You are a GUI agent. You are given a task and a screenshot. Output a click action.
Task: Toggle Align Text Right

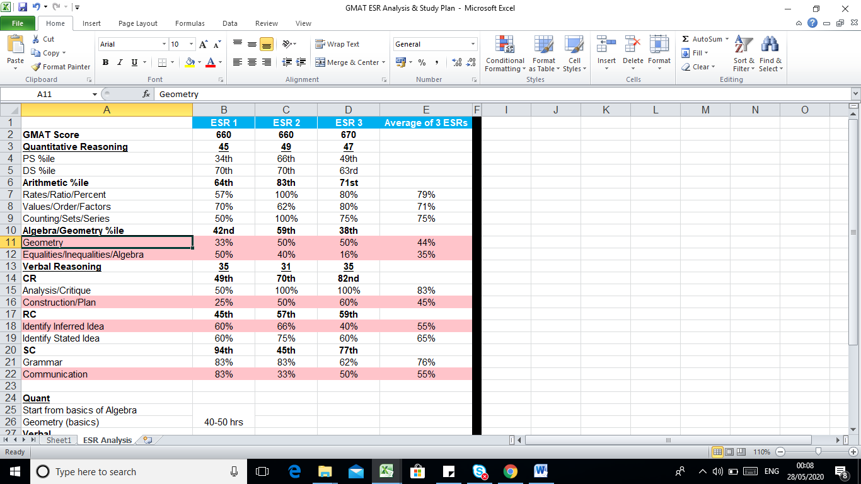267,62
